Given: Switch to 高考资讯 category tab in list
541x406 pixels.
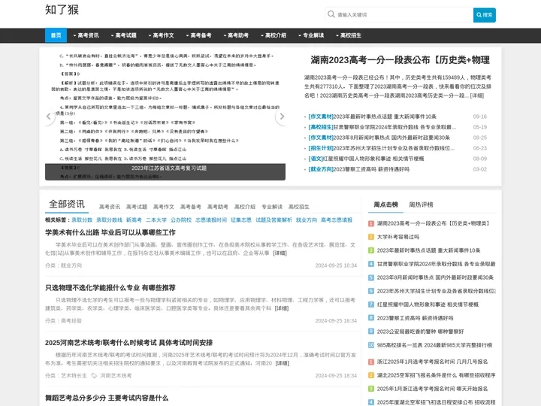Looking at the screenshot, I should 110,207.
